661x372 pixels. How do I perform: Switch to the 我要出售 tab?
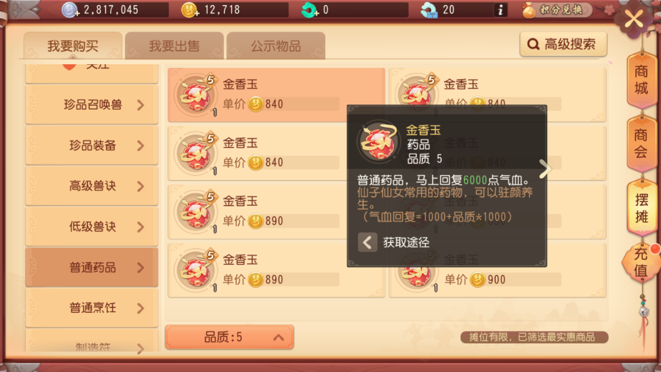pos(174,46)
